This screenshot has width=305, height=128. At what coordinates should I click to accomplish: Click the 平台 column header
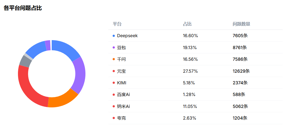pyautogui.click(x=117, y=24)
